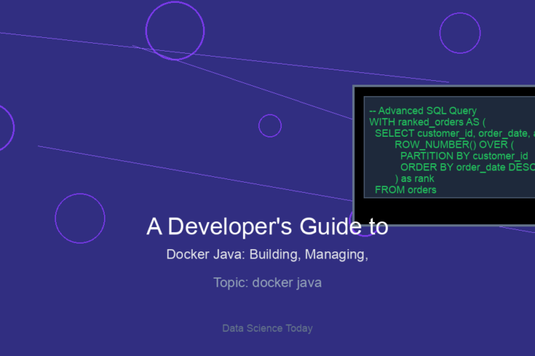Screen dimensions: 535x356
Task: Click the "A Developer's Guide to" title
Action: 267,226
